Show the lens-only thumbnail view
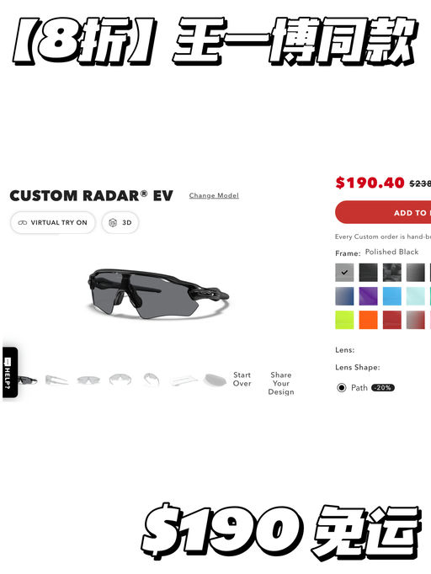 coord(215,380)
